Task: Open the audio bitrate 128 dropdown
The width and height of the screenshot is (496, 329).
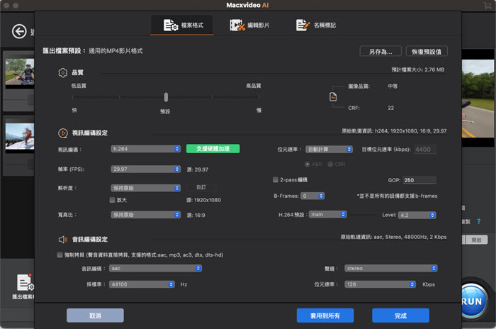Action: click(380, 284)
